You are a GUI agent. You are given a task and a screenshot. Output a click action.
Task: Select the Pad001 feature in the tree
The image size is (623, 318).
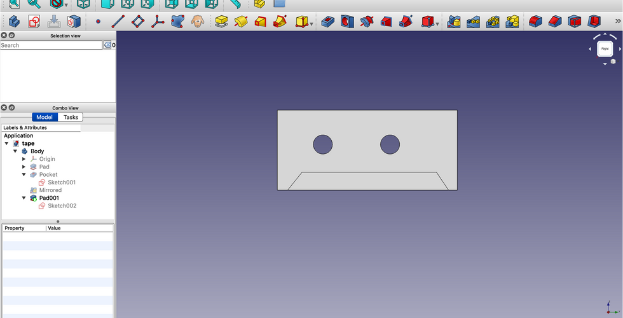pos(49,198)
